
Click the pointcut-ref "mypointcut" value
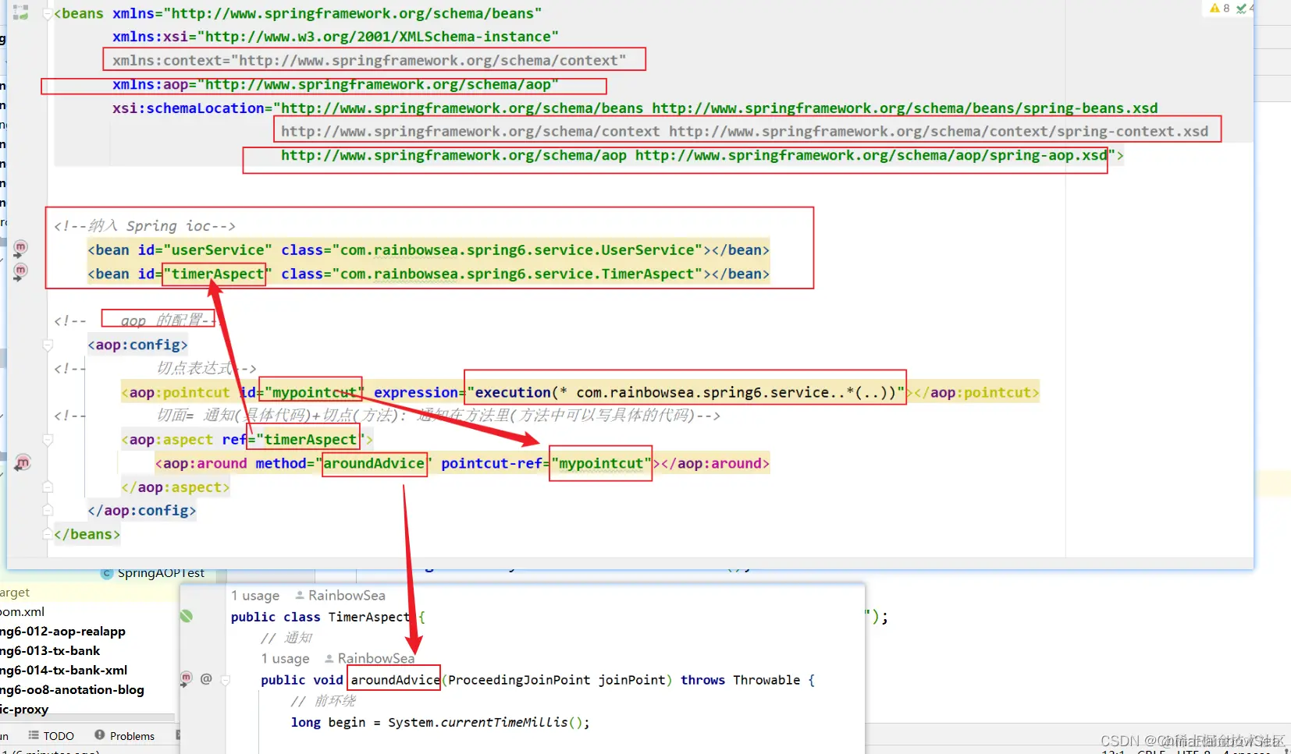pos(601,463)
